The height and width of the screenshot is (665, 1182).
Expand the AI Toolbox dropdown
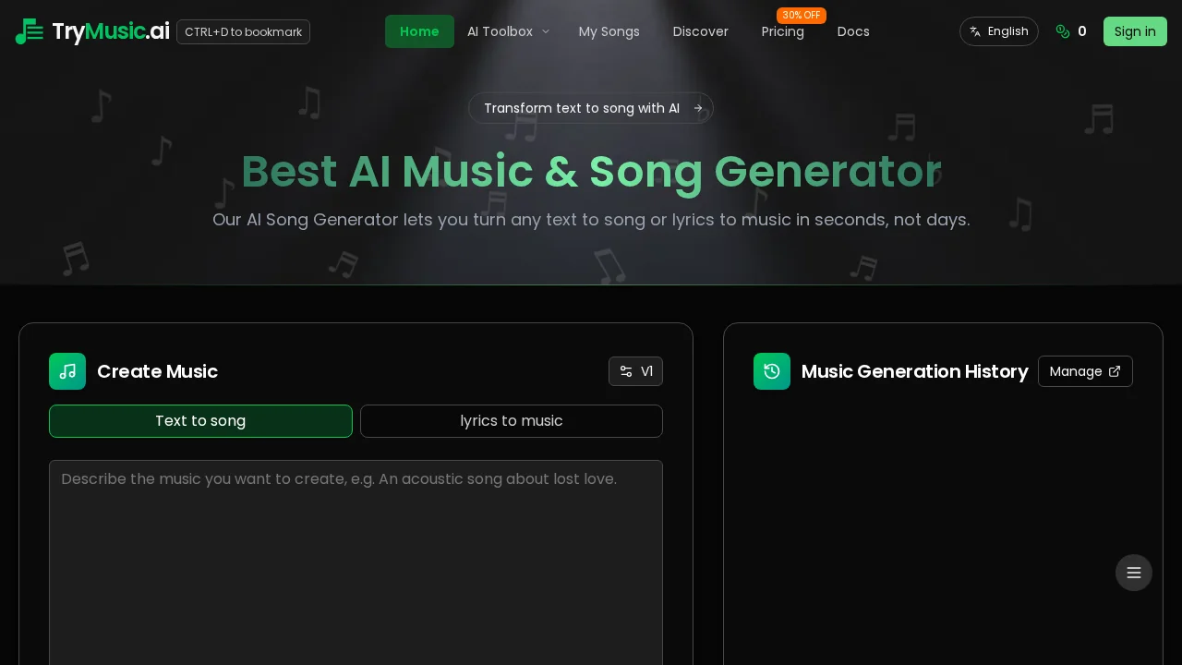[507, 31]
